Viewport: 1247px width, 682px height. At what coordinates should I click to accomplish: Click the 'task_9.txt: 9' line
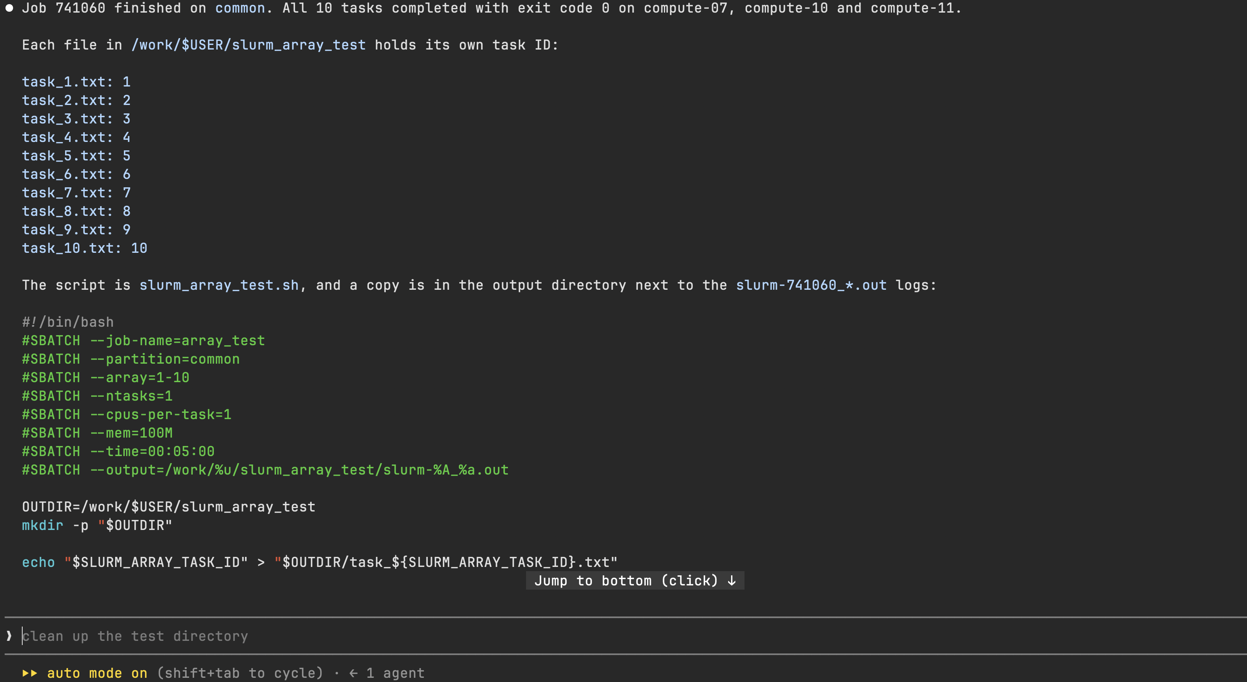(76, 229)
